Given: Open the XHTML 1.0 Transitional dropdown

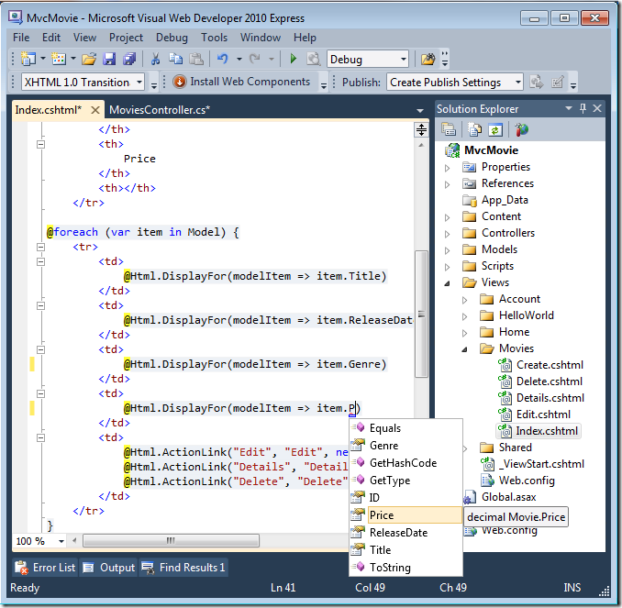Looking at the screenshot, I should click(139, 83).
